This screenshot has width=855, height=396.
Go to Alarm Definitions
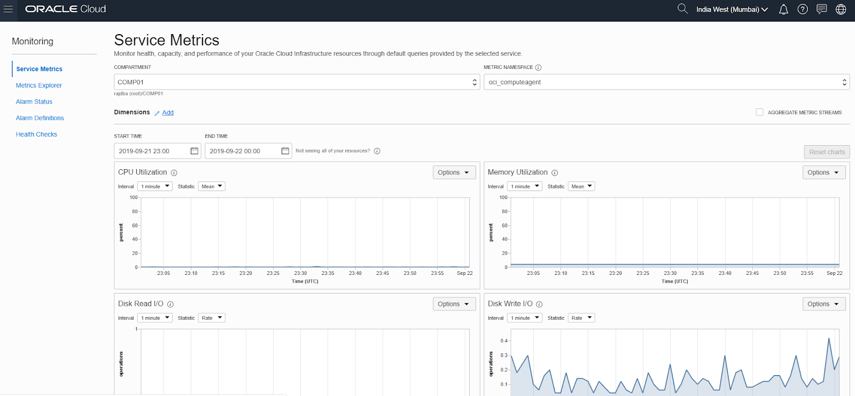40,118
